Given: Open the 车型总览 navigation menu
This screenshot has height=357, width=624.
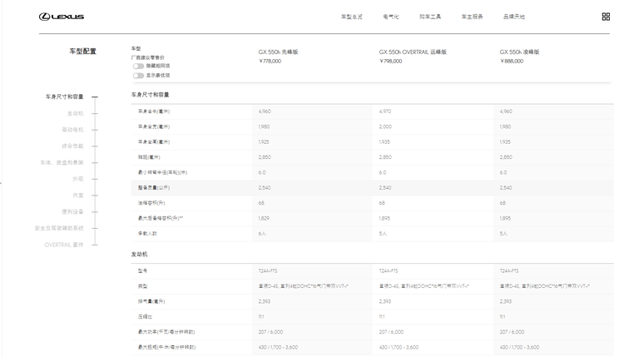Looking at the screenshot, I should point(351,17).
